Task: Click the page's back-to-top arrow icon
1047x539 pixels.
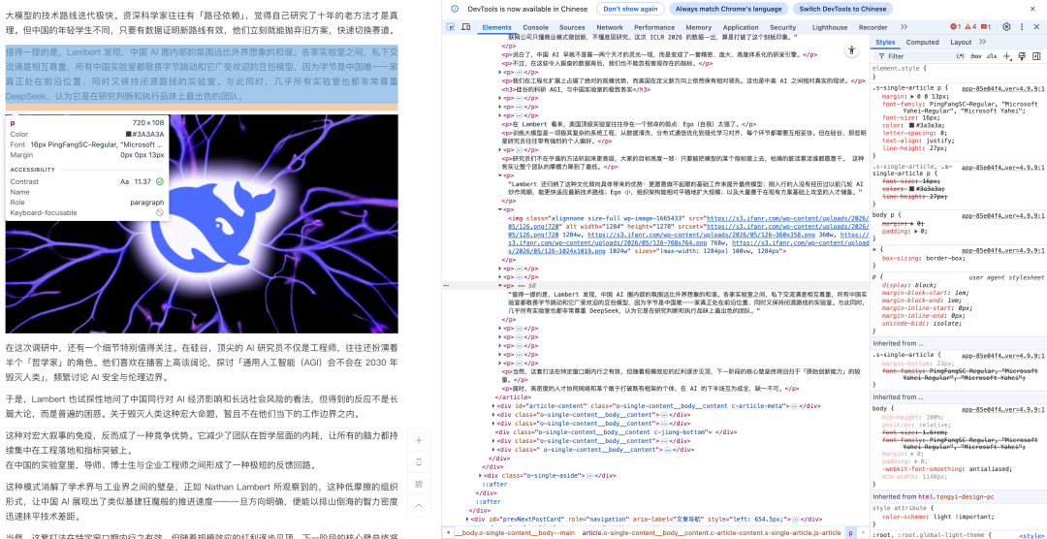Action: pyautogui.click(x=419, y=505)
